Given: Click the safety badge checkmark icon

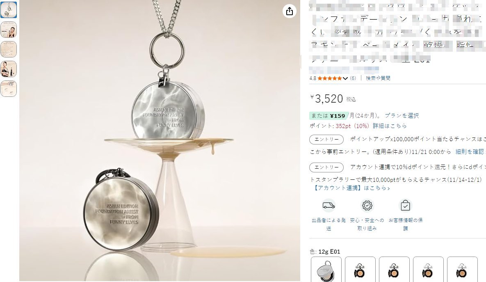Looking at the screenshot, I should [367, 205].
